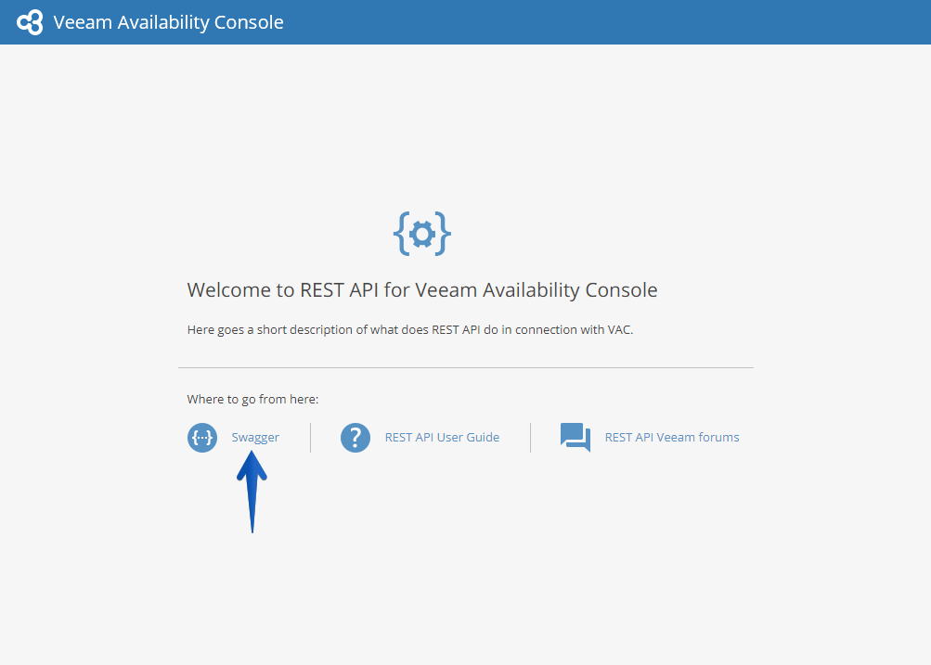Image resolution: width=931 pixels, height=665 pixels.
Task: Click the Veeam logo in the header
Action: (30, 22)
